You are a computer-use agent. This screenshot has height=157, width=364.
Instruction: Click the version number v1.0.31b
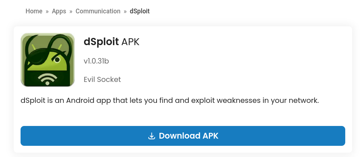pos(96,61)
